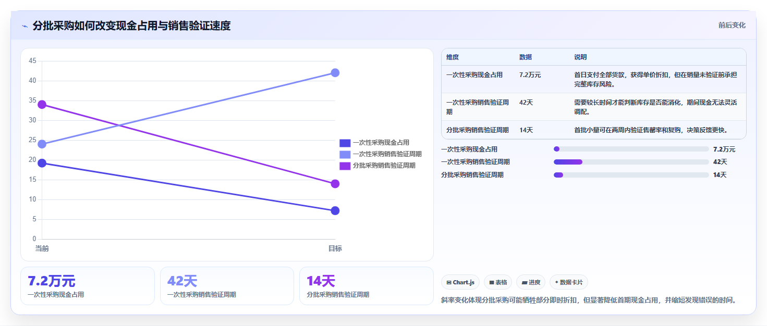
Task: Click the purple data point at 14
Action: 335,184
